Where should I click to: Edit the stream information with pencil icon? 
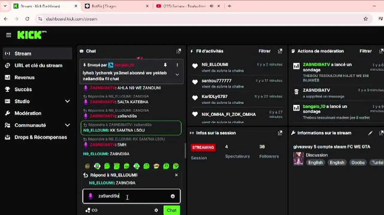[370, 133]
